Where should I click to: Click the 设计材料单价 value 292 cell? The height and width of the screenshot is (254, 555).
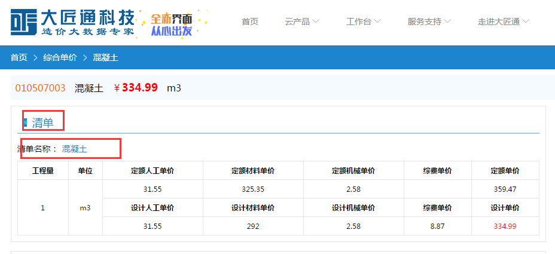coord(252,226)
